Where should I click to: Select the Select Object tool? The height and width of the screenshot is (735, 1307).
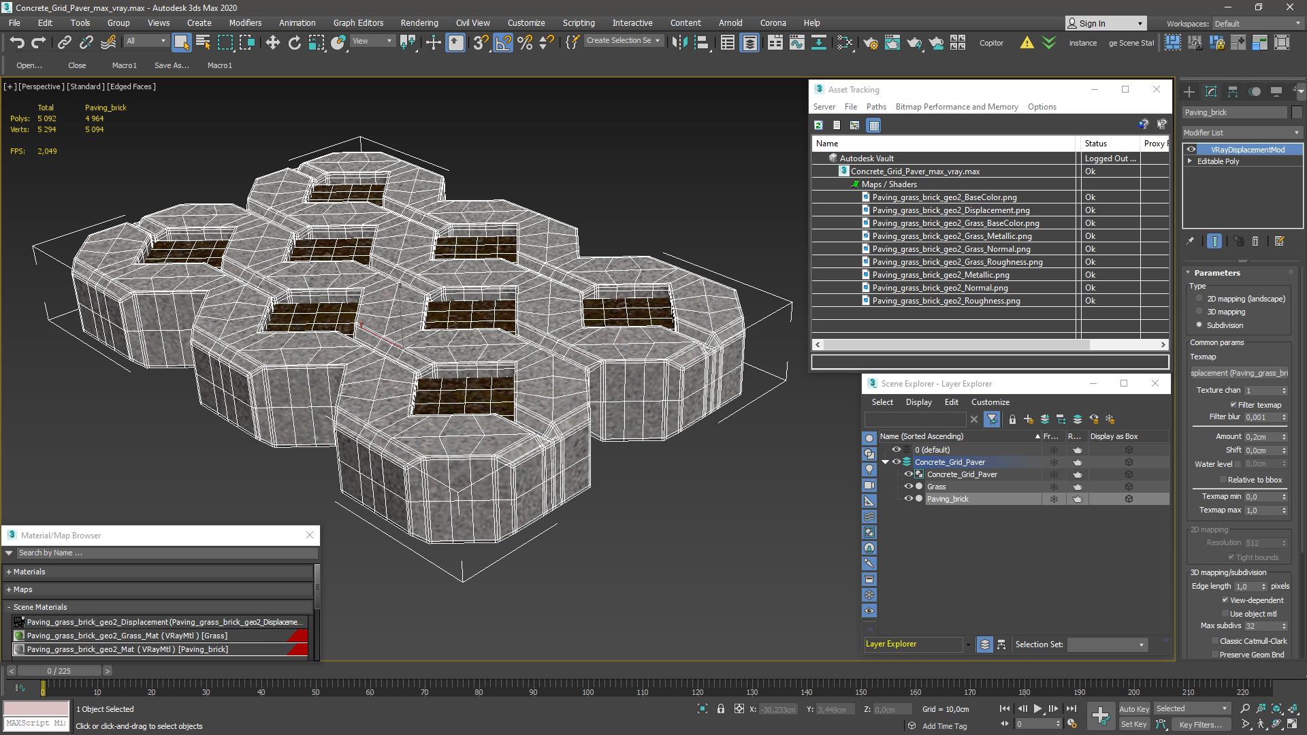(180, 42)
